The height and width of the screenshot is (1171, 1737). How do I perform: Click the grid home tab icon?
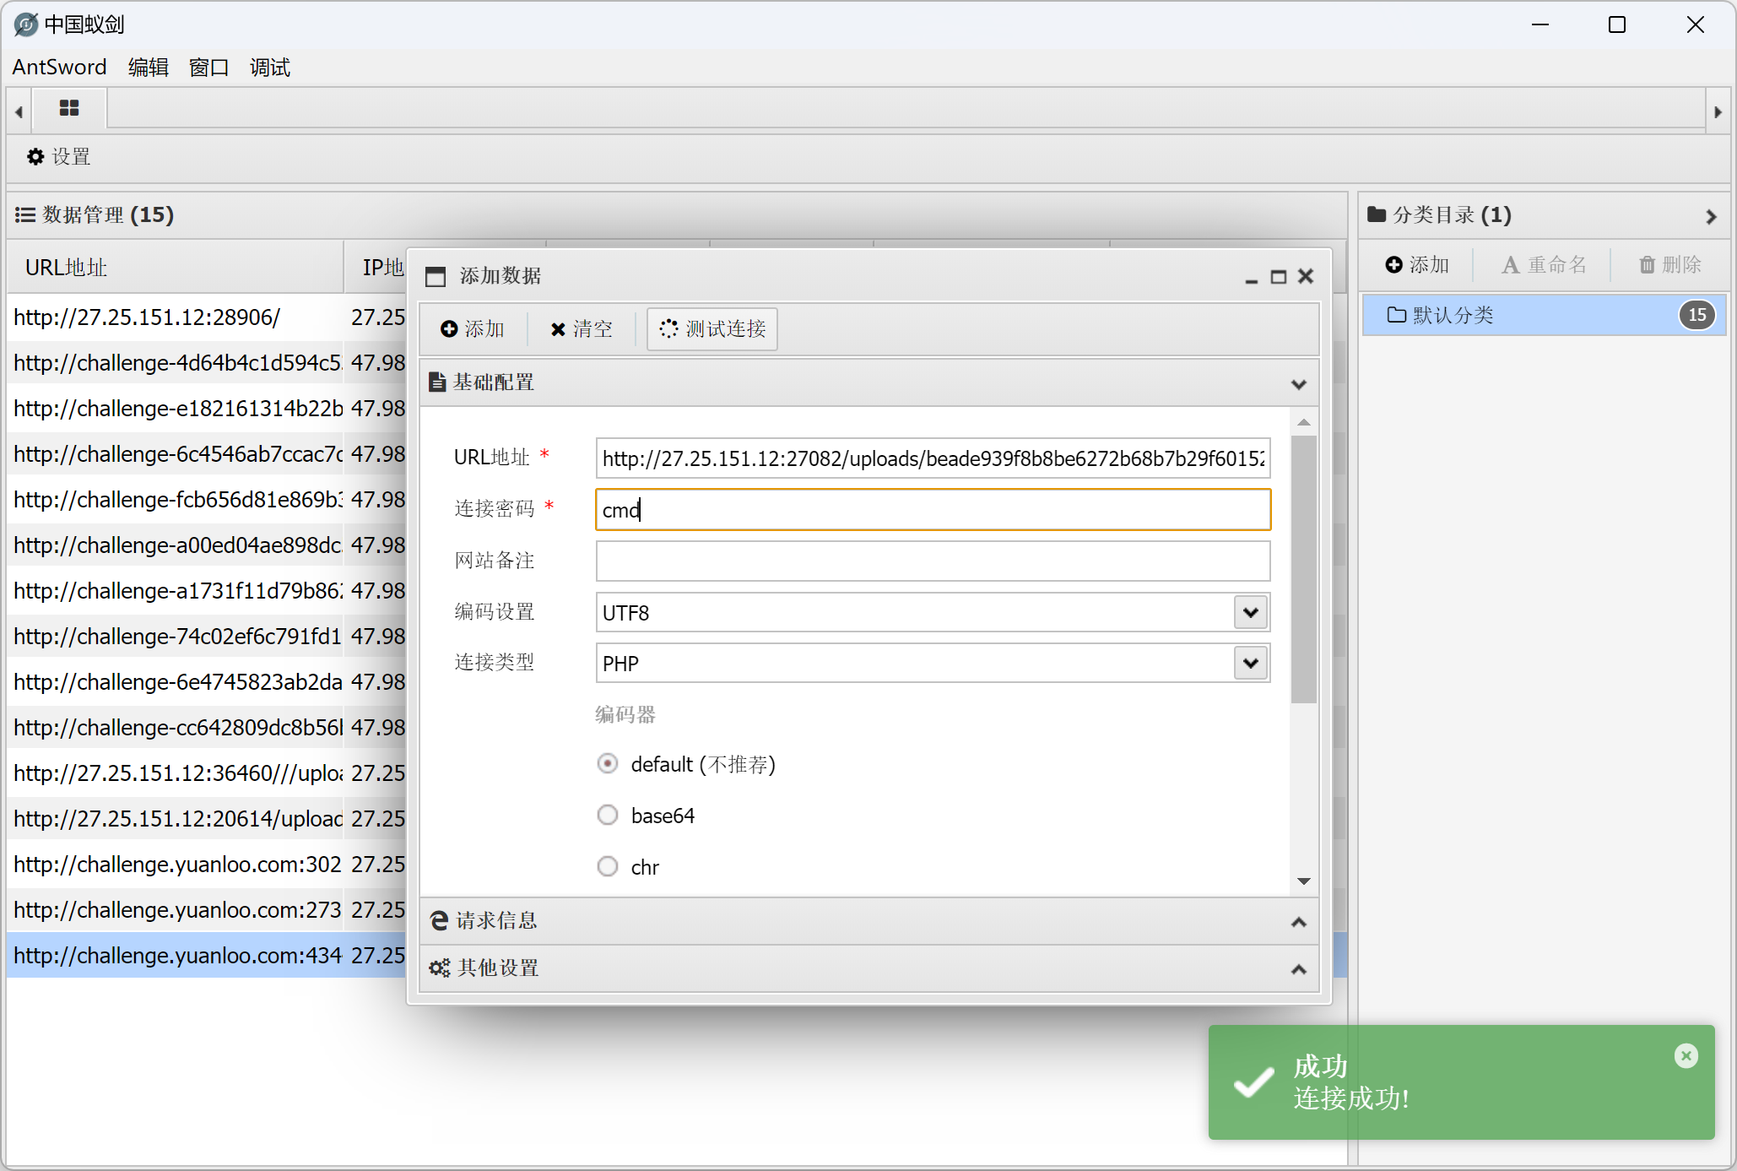pos(69,108)
